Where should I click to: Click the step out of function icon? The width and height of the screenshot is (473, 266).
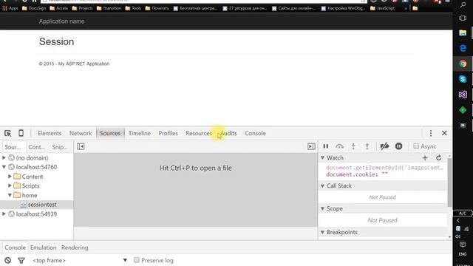coord(367,146)
